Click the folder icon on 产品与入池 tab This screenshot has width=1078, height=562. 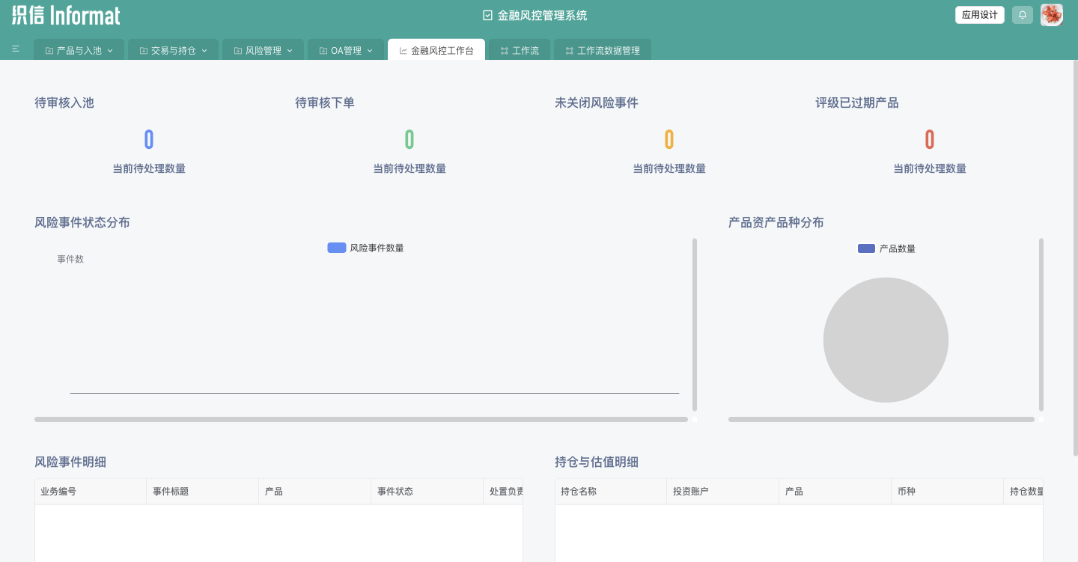pyautogui.click(x=49, y=51)
